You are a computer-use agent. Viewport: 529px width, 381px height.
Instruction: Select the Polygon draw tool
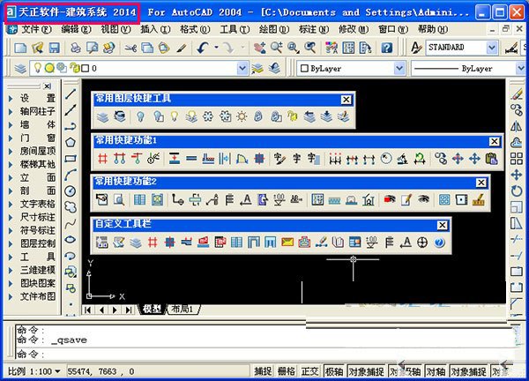71,142
